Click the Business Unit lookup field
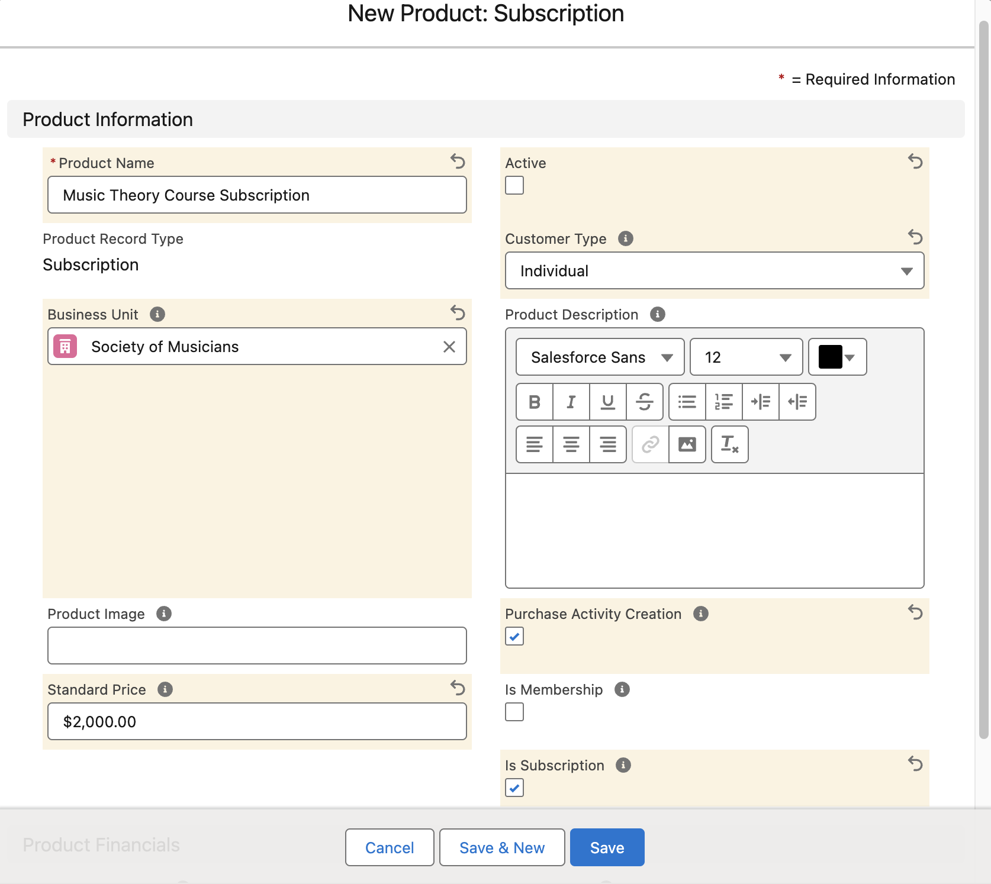Screen dimensions: 991x884 pyautogui.click(x=257, y=346)
